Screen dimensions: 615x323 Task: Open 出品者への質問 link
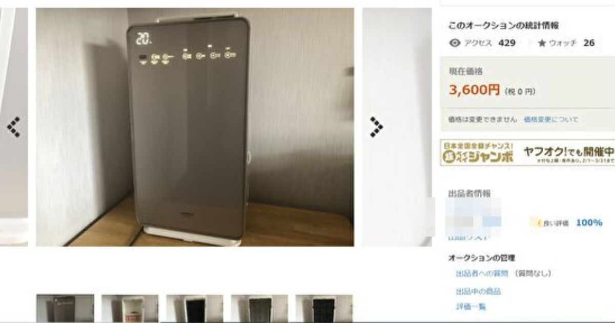482,274
